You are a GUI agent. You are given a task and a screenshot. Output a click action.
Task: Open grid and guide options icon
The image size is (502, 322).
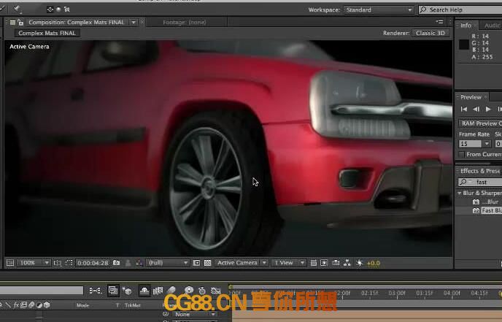tap(58, 263)
